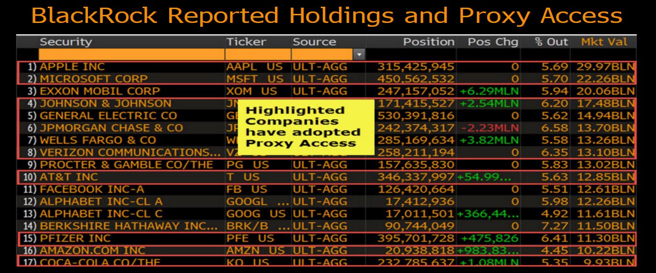The height and width of the screenshot is (273, 656).
Task: Click Berkshire Hathaway's % Out value 7.27
Action: pos(555,226)
